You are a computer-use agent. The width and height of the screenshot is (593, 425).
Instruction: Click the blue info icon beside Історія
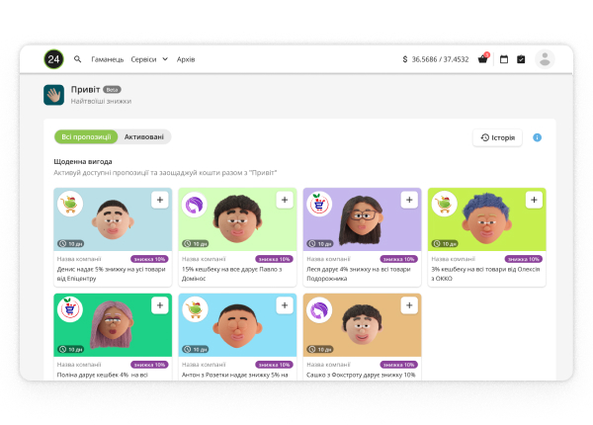pyautogui.click(x=538, y=137)
